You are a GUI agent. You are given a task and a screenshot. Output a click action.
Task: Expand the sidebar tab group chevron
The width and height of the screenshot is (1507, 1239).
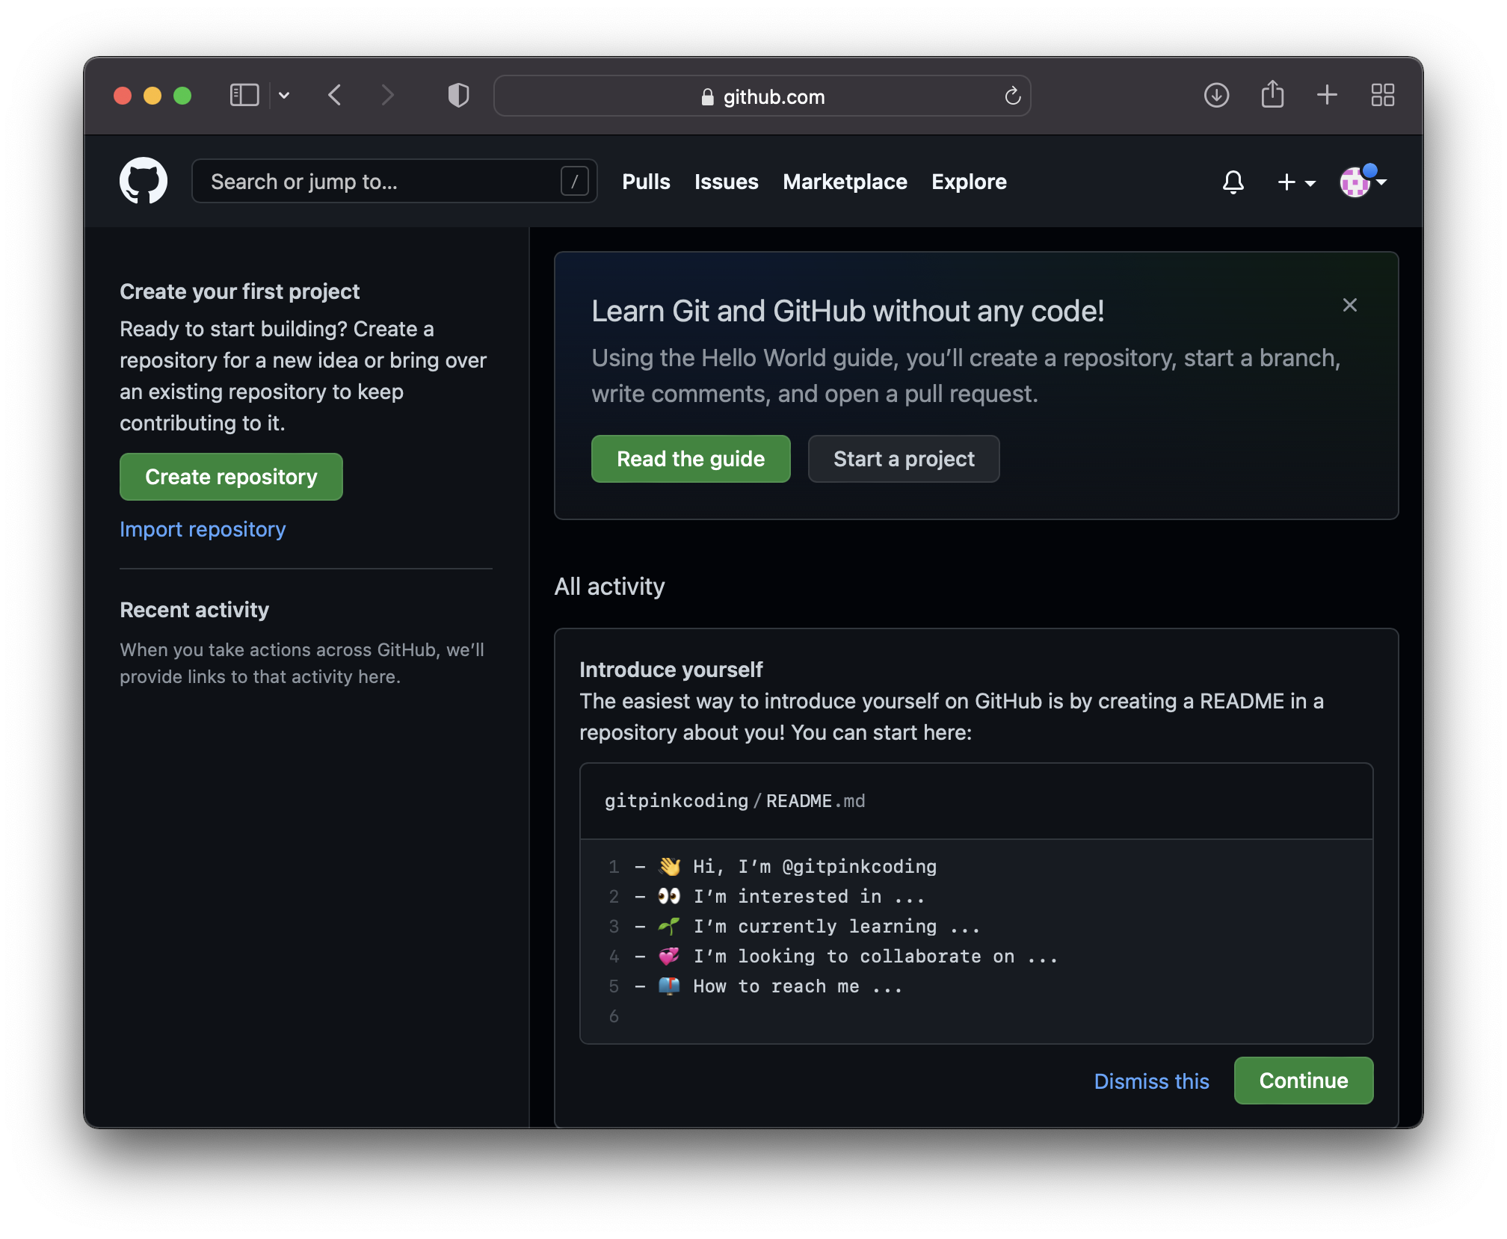point(284,96)
